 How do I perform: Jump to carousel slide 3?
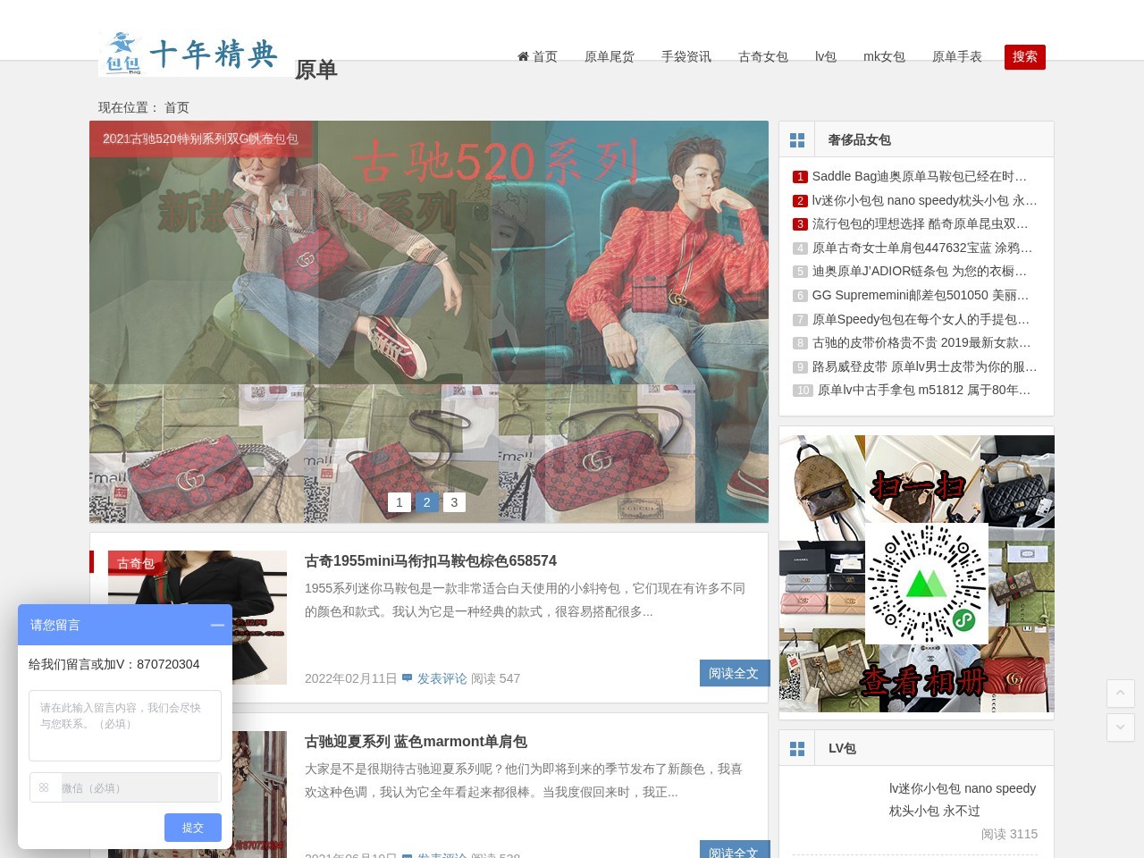tap(454, 502)
